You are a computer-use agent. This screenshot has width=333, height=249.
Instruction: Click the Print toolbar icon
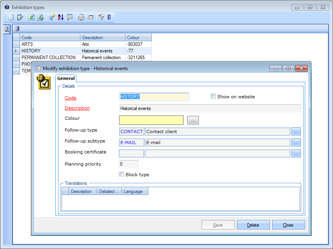[x=81, y=17]
